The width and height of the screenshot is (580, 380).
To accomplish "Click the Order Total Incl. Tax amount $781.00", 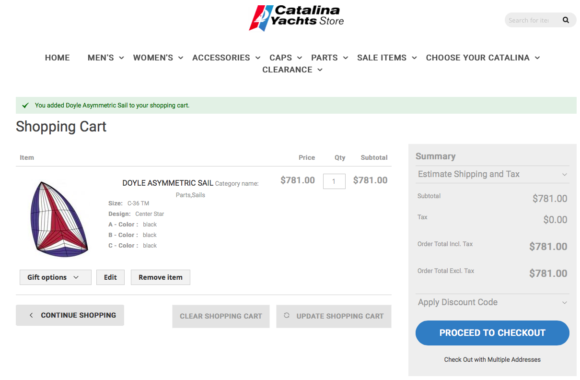I will click(x=548, y=247).
